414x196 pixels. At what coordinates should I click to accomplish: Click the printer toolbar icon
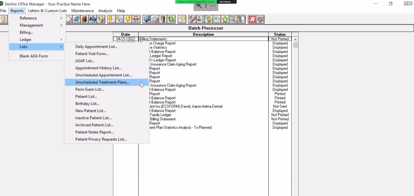[155, 19]
